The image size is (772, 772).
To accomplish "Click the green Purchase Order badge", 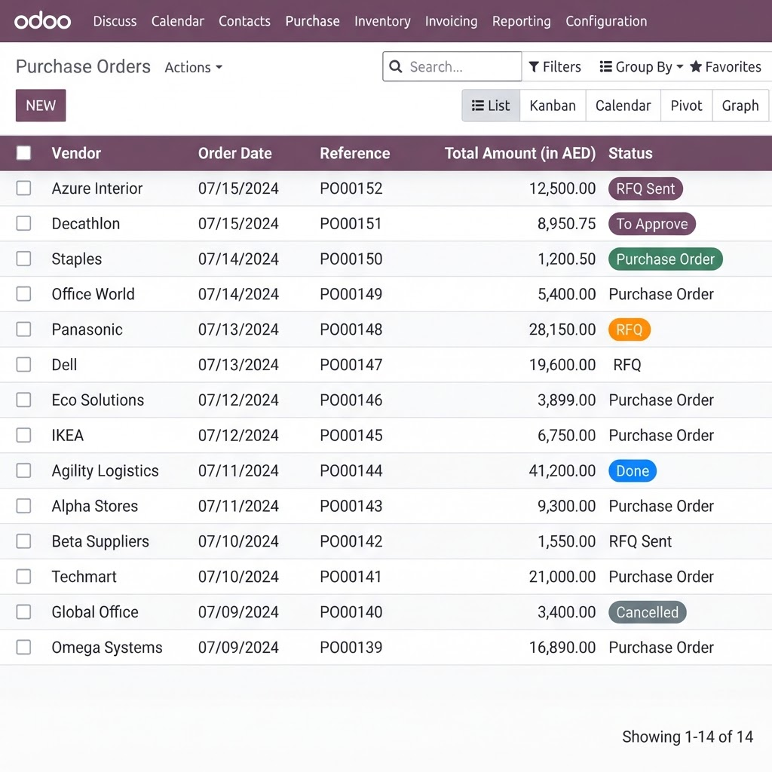I will pos(666,259).
